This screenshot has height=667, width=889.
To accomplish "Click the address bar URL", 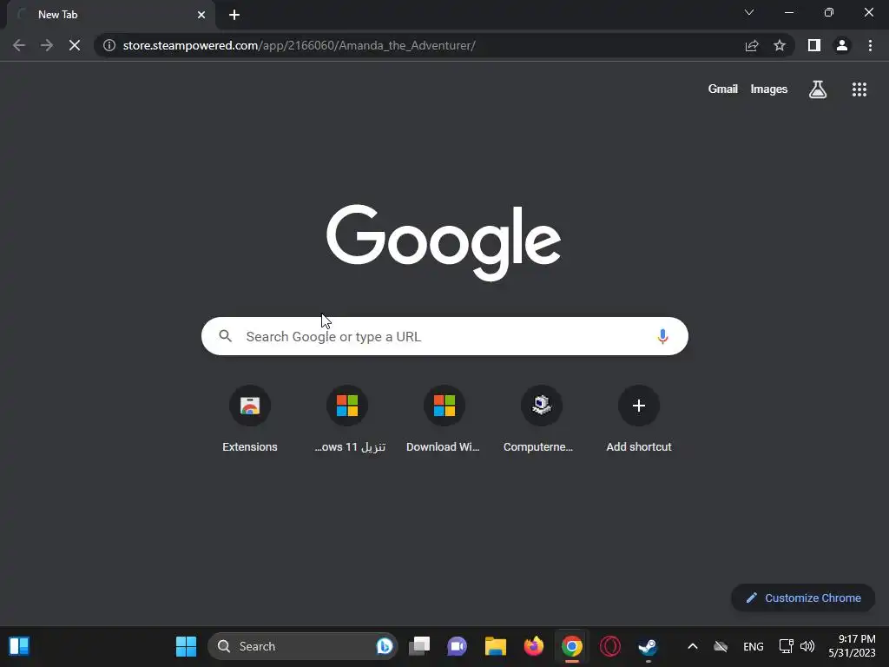I will click(299, 45).
